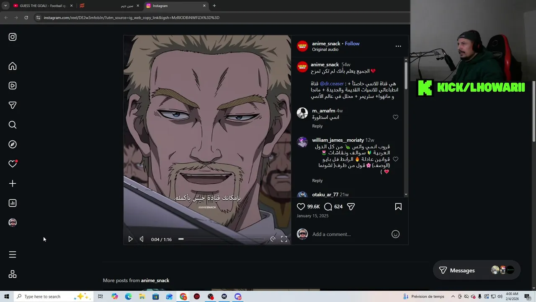
Task: Open Reels from the sidebar
Action: pyautogui.click(x=13, y=86)
